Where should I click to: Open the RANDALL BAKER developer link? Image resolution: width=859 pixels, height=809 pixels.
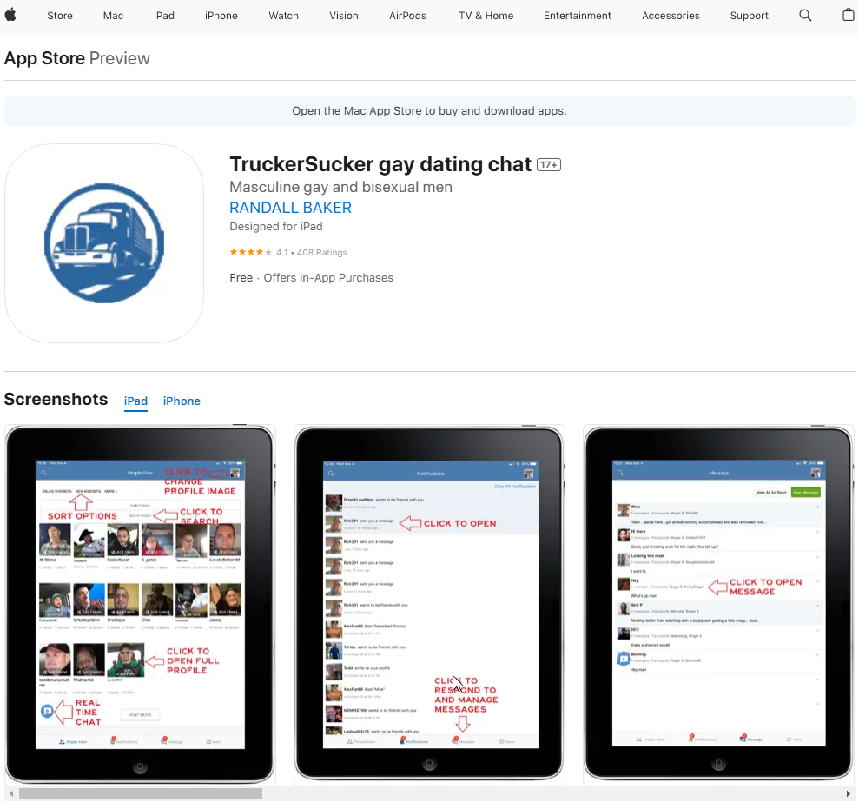pyautogui.click(x=290, y=208)
